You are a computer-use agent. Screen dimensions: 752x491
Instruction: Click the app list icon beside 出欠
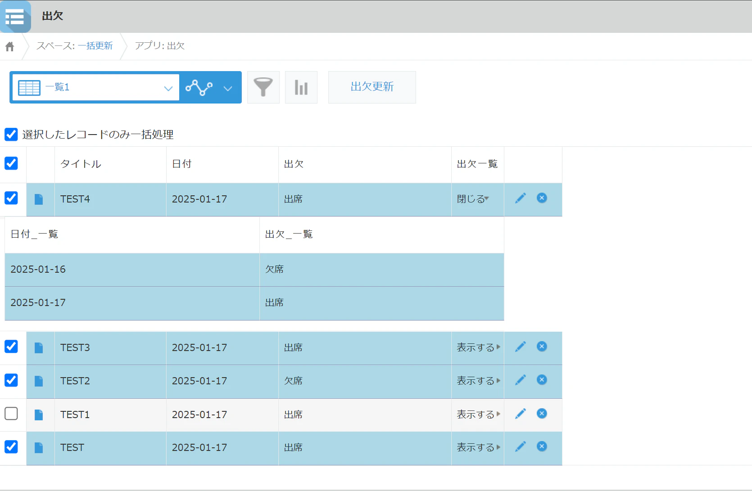click(x=15, y=17)
